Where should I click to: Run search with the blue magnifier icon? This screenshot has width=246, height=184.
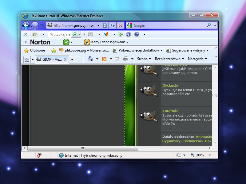pos(209,25)
